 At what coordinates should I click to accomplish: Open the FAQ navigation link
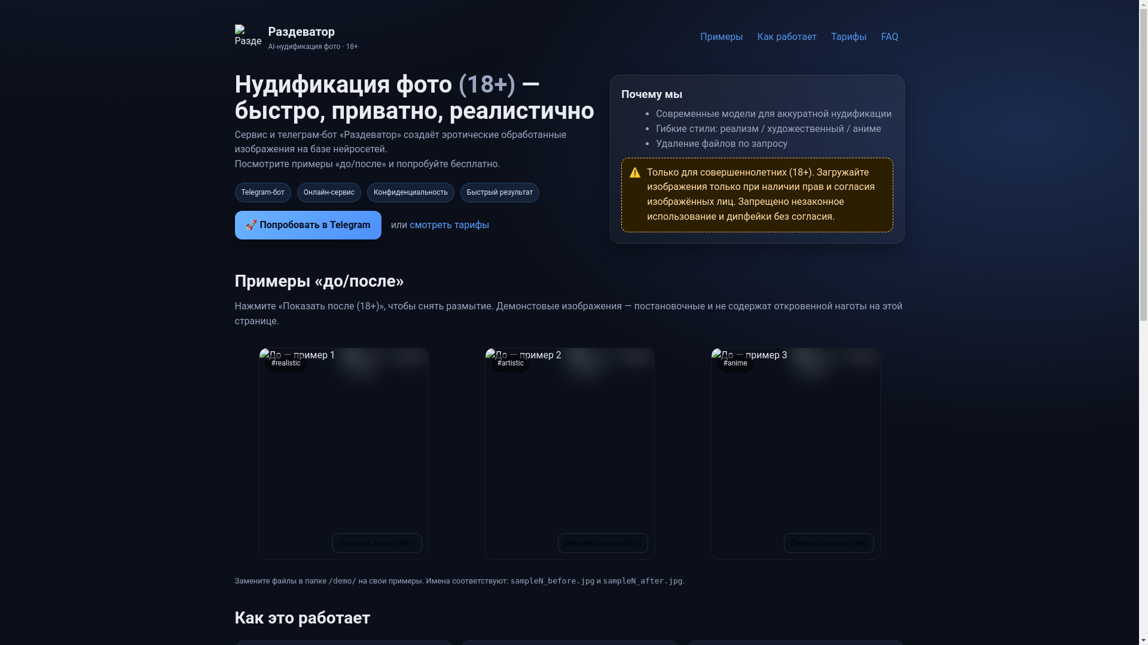point(889,37)
